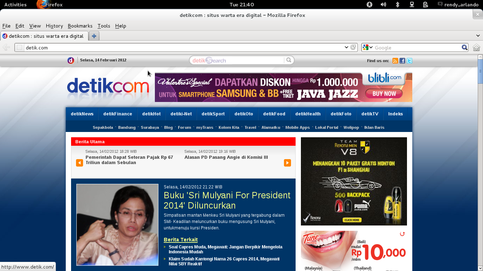Image resolution: width=483 pixels, height=271 pixels.
Task: Open the Bluetooth icon in top panel
Action: click(x=397, y=5)
